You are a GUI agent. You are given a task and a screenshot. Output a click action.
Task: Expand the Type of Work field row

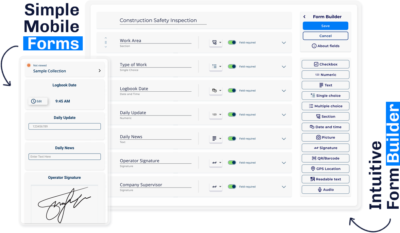pos(284,66)
